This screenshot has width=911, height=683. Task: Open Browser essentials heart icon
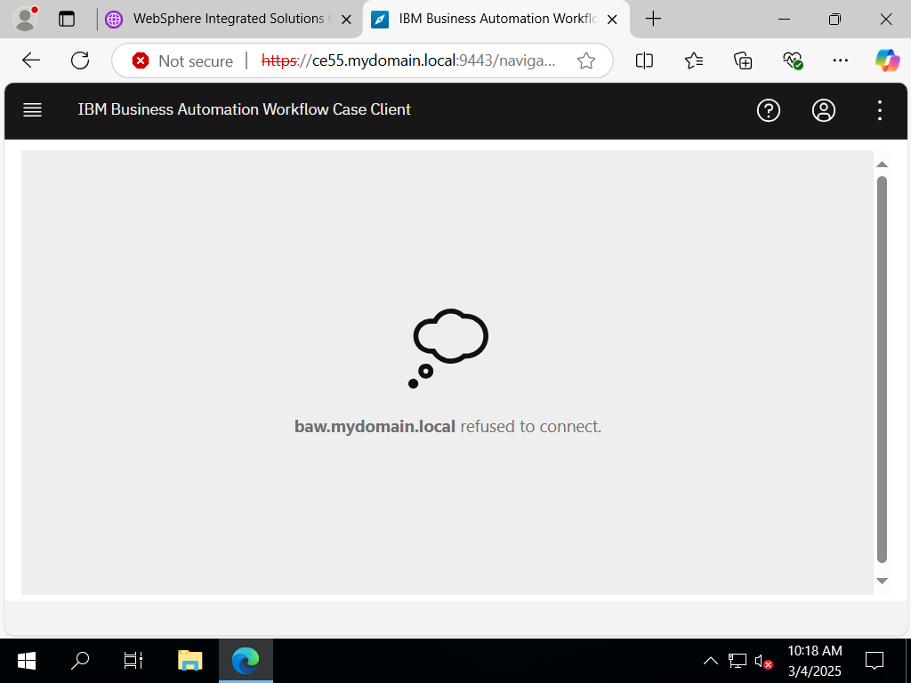(x=793, y=60)
